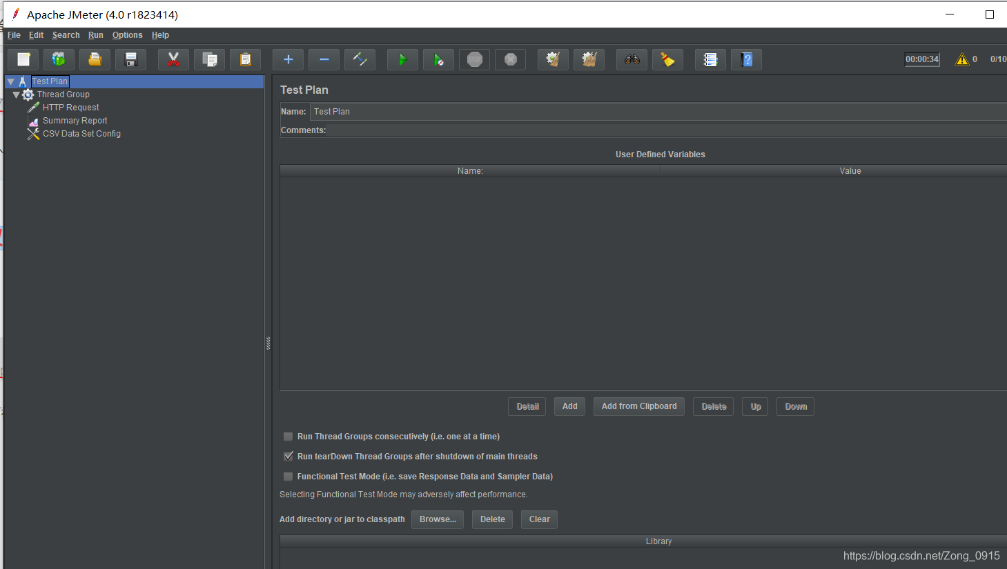Click the HTTP Request pipette icon

pos(33,108)
